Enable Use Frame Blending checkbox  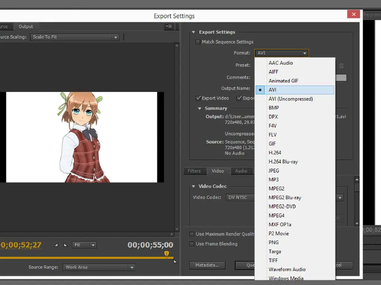(x=192, y=244)
